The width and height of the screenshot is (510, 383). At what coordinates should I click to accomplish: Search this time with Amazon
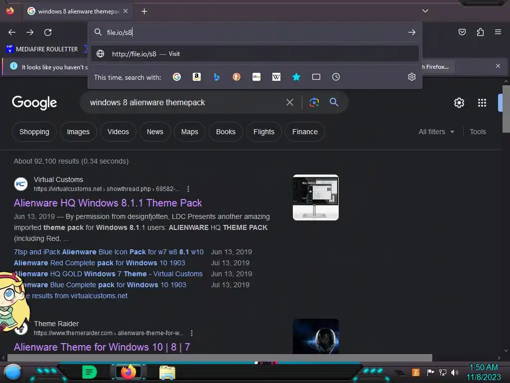click(x=196, y=77)
